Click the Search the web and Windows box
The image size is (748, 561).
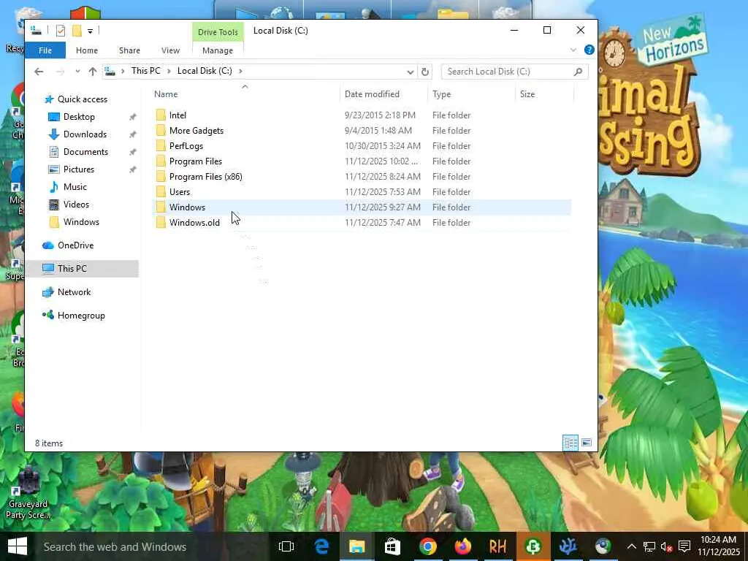152,546
